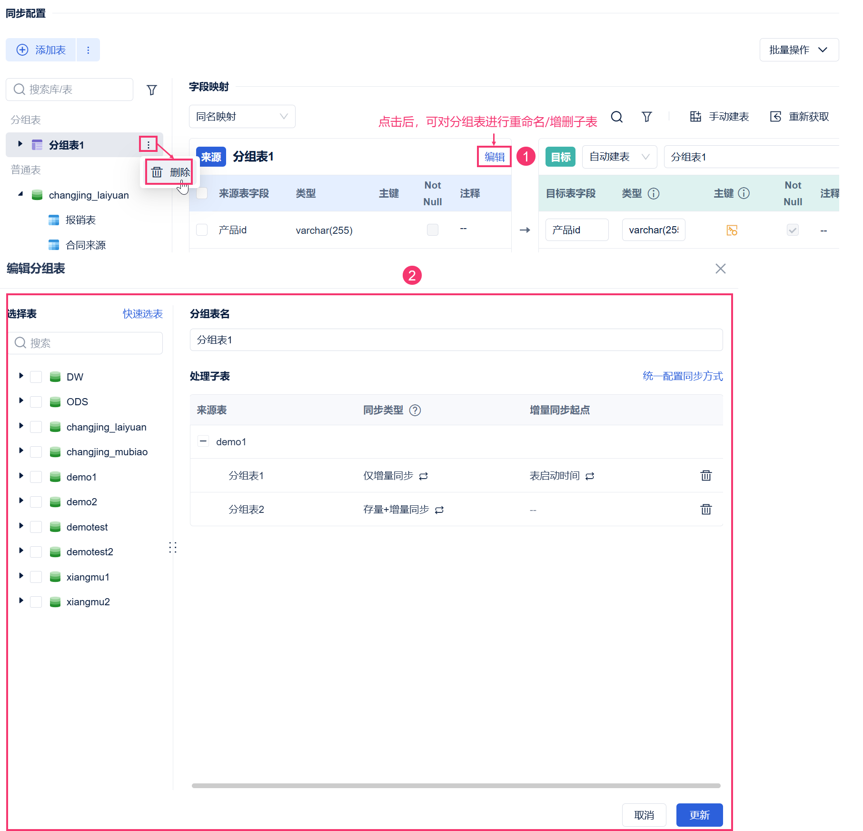Switch sync type of 分组表2 via swap icon
This screenshot has width=863, height=831.
pos(439,510)
